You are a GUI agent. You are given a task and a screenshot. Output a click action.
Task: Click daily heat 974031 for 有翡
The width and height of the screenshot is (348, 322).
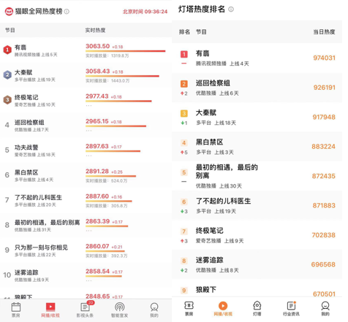click(x=324, y=58)
